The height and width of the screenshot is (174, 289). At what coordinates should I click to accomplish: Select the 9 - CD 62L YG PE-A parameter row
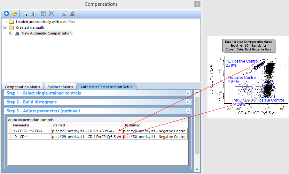pos(29,131)
